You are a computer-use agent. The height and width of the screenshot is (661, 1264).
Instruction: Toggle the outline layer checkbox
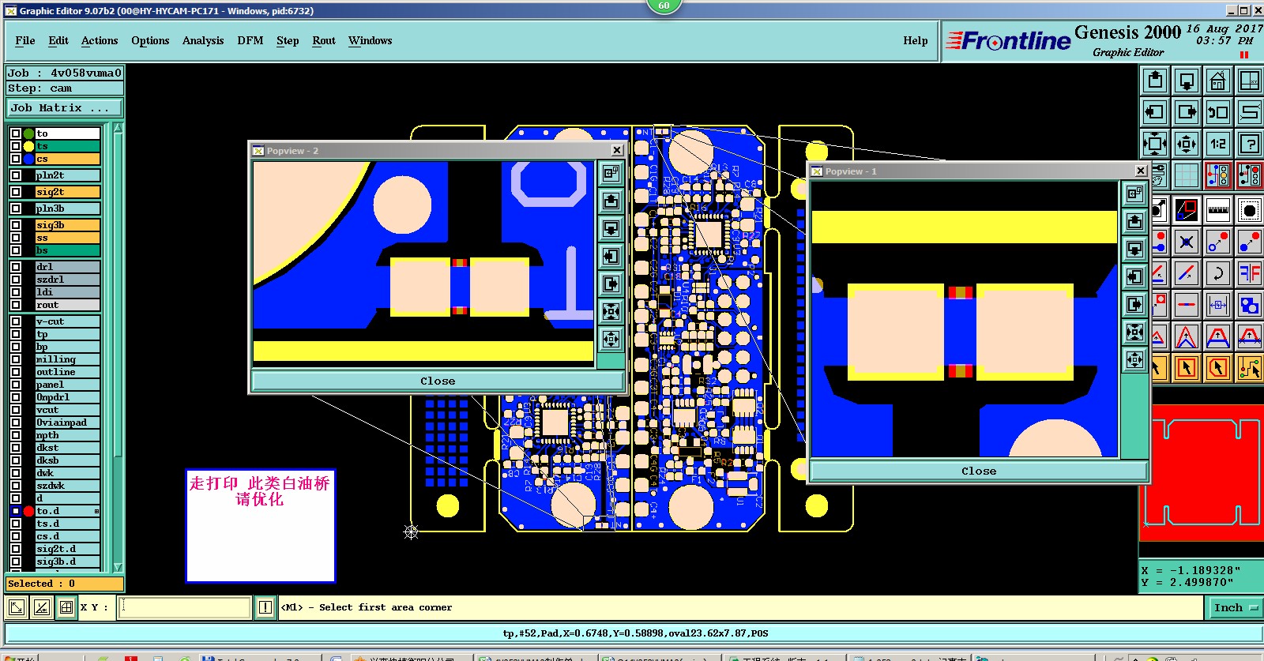[x=15, y=372]
